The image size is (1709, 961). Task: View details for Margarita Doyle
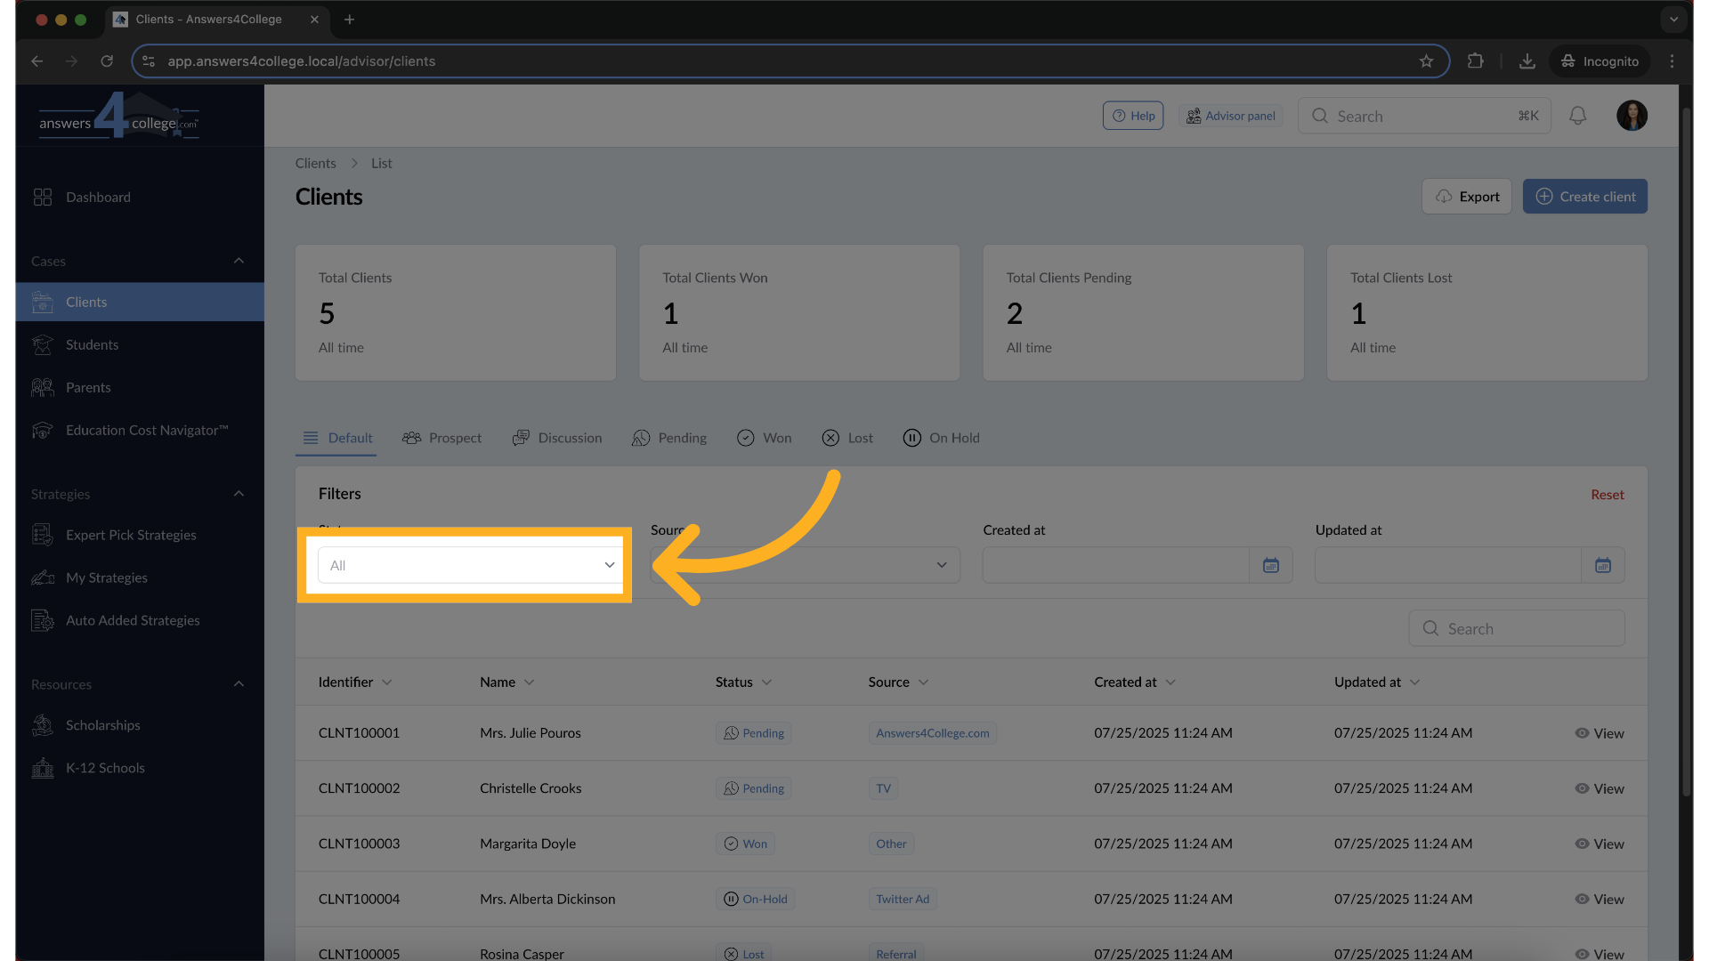point(1599,844)
